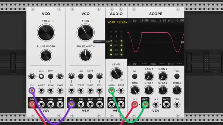Viewport: 223px width, 125px height.
Task: Click the first VCO SAW output jack
Action: point(51,104)
